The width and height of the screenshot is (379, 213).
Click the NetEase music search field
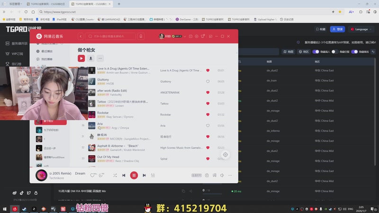(x=110, y=36)
